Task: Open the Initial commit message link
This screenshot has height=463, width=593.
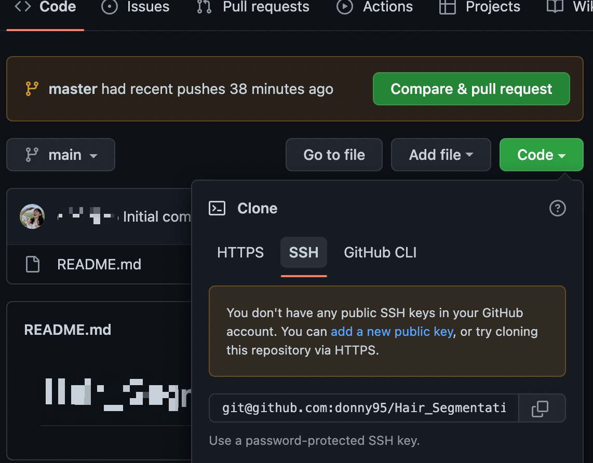Action: pyautogui.click(x=157, y=216)
